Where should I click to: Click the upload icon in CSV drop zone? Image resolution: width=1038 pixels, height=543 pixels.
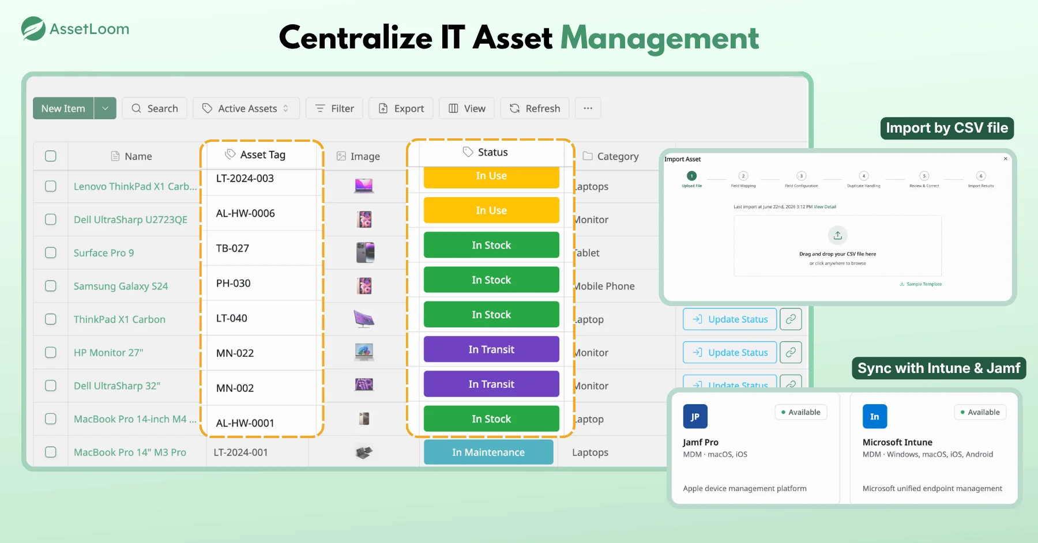click(838, 235)
